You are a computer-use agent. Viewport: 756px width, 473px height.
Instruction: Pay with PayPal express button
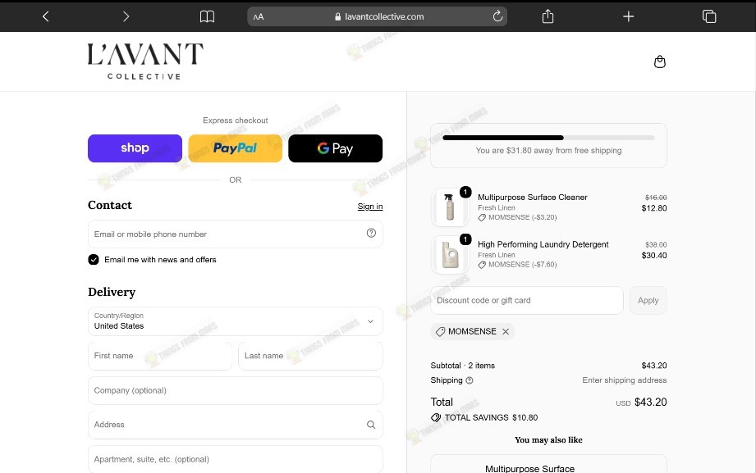[236, 148]
